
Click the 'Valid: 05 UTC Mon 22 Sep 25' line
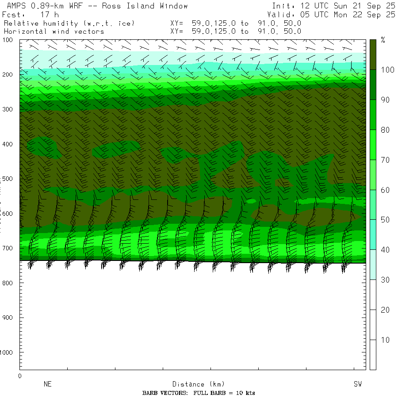click(x=331, y=15)
